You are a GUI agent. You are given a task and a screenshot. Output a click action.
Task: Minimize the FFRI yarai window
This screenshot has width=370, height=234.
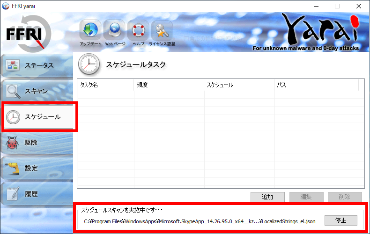(316, 6)
